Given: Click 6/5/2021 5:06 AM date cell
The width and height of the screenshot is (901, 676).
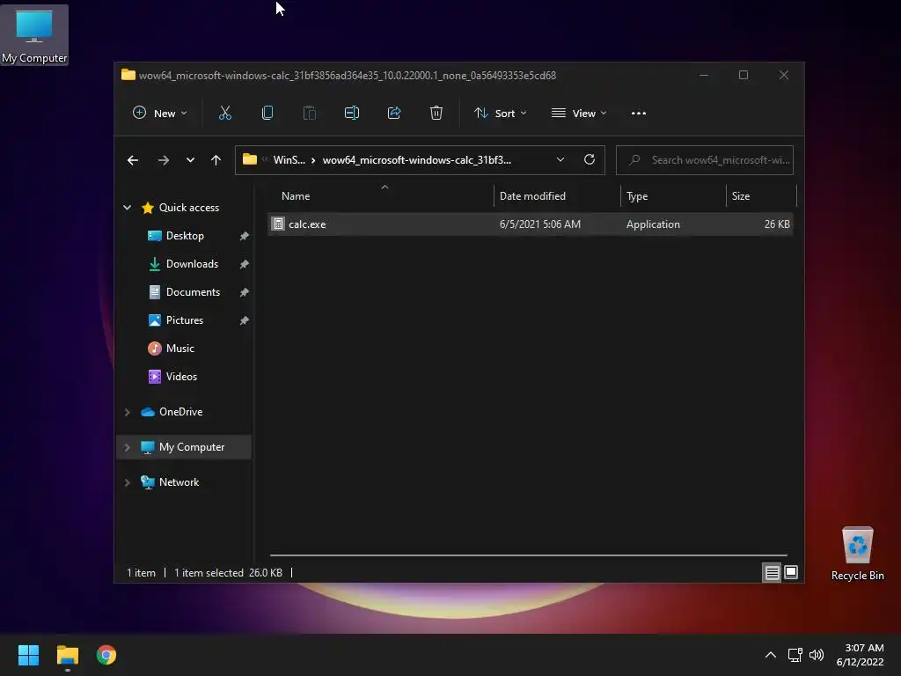Looking at the screenshot, I should tap(540, 224).
